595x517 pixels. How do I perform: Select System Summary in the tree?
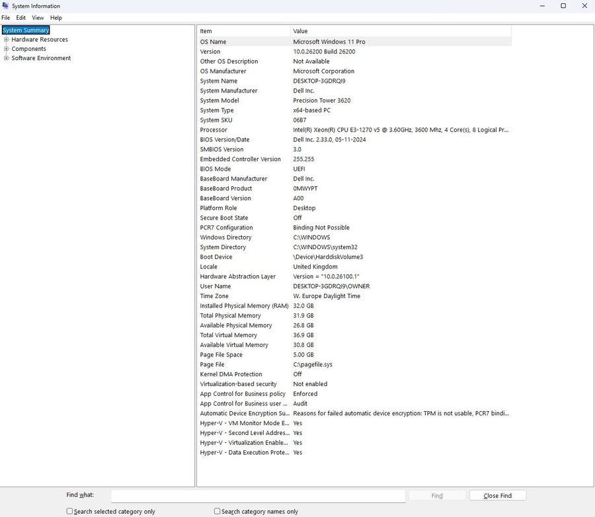click(x=26, y=30)
